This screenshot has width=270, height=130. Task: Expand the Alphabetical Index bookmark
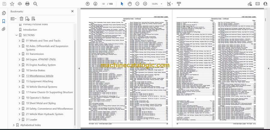[x=13, y=125]
